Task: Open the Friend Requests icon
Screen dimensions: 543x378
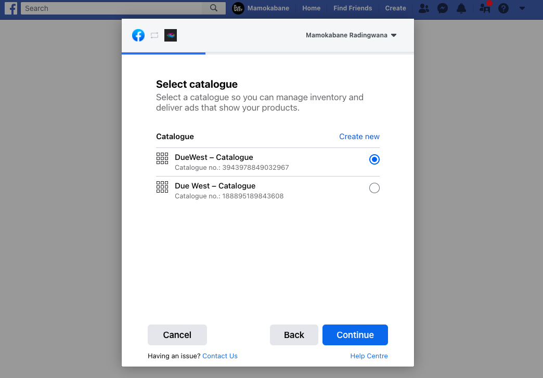Action: (424, 8)
